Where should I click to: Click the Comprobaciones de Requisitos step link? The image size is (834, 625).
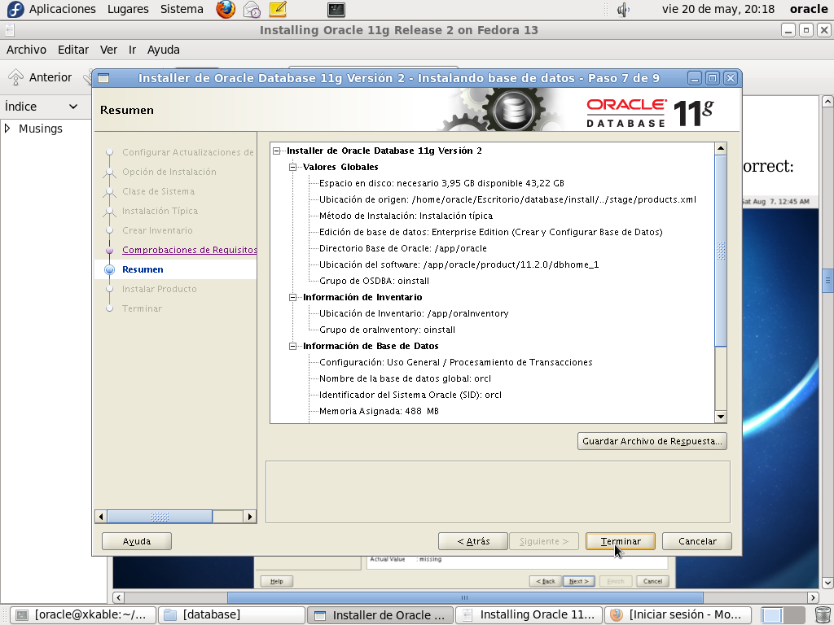189,250
